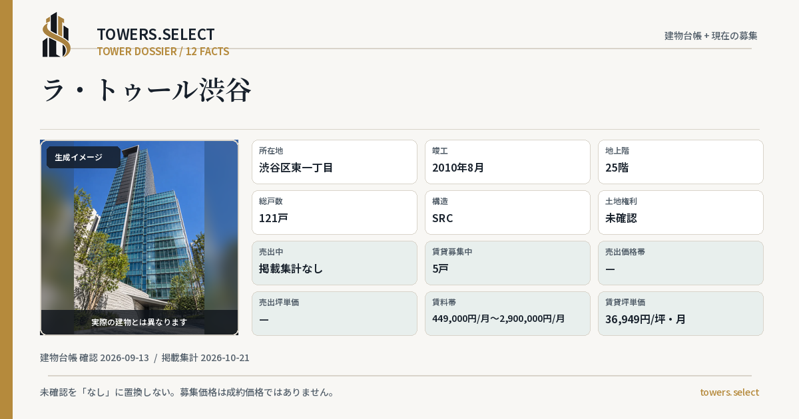
Task: Select the 土地権利 未確認 card
Action: tap(680, 212)
